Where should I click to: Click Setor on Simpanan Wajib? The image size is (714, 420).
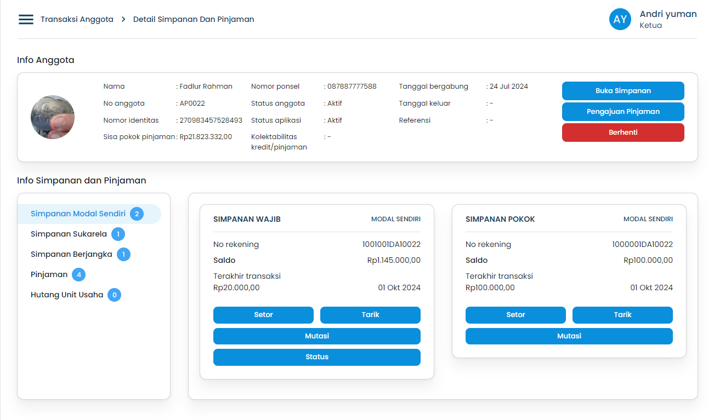click(263, 315)
